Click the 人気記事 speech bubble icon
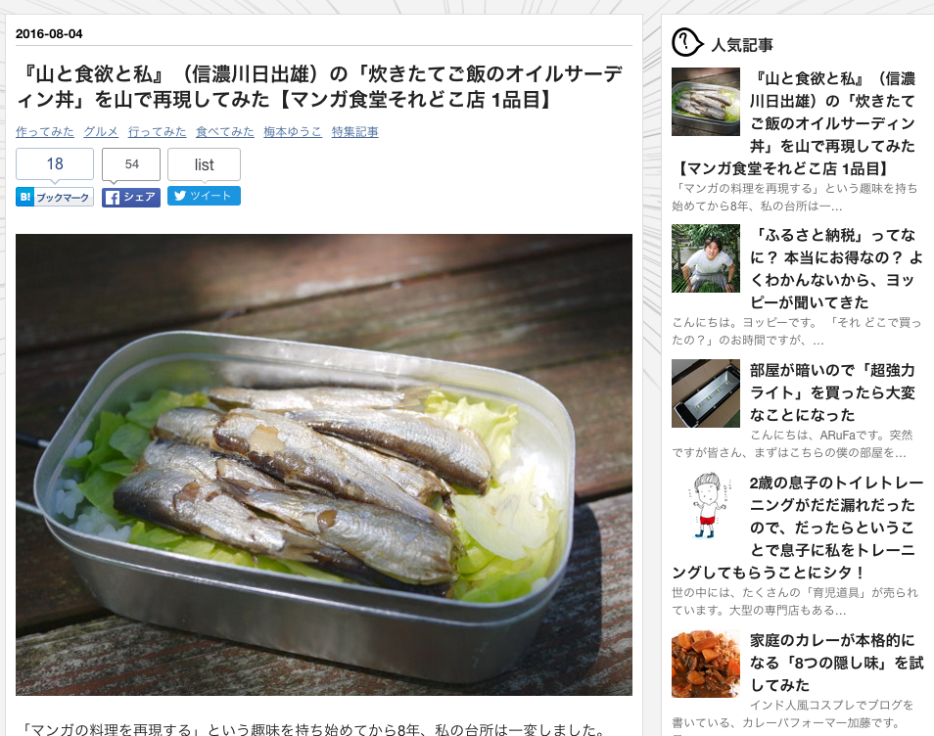Screen dimensions: 934x736 tap(687, 43)
